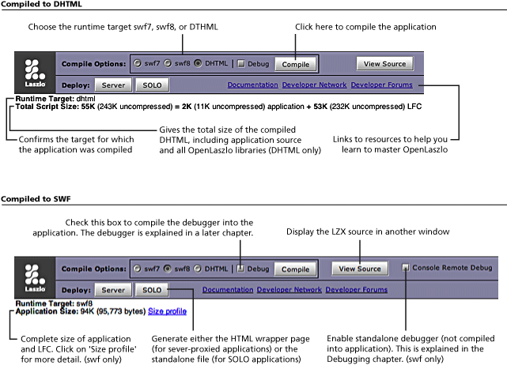Open Developer Forums link in upper toolbar

[x=381, y=85]
